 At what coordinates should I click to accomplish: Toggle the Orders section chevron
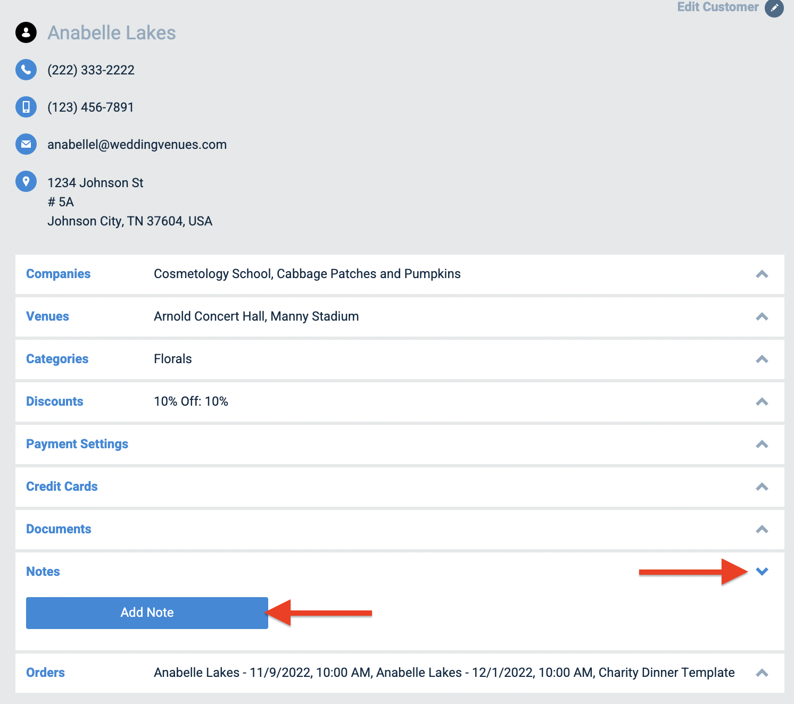762,673
